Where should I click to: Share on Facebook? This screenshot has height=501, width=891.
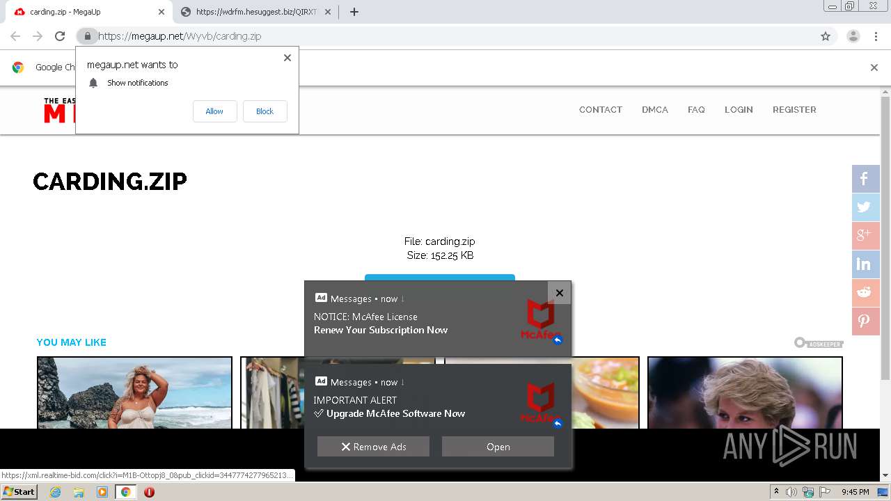[866, 179]
